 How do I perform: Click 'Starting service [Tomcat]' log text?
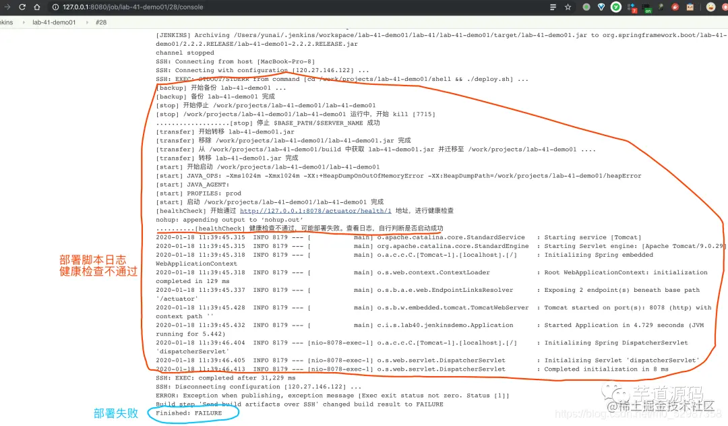593,237
